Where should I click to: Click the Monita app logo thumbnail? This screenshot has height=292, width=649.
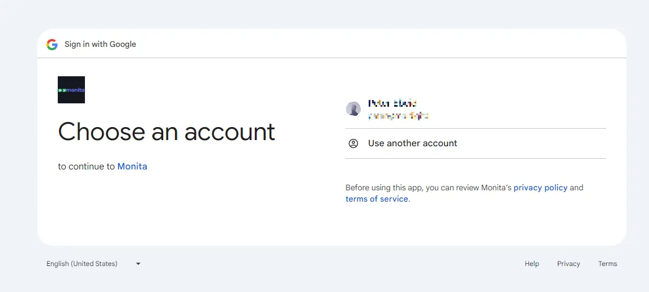pos(71,90)
